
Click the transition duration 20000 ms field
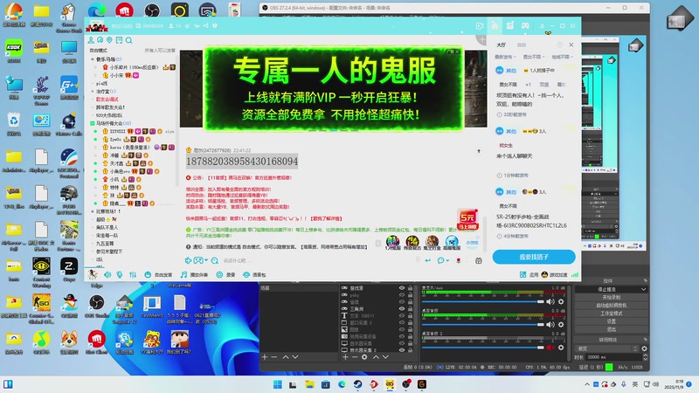click(614, 357)
